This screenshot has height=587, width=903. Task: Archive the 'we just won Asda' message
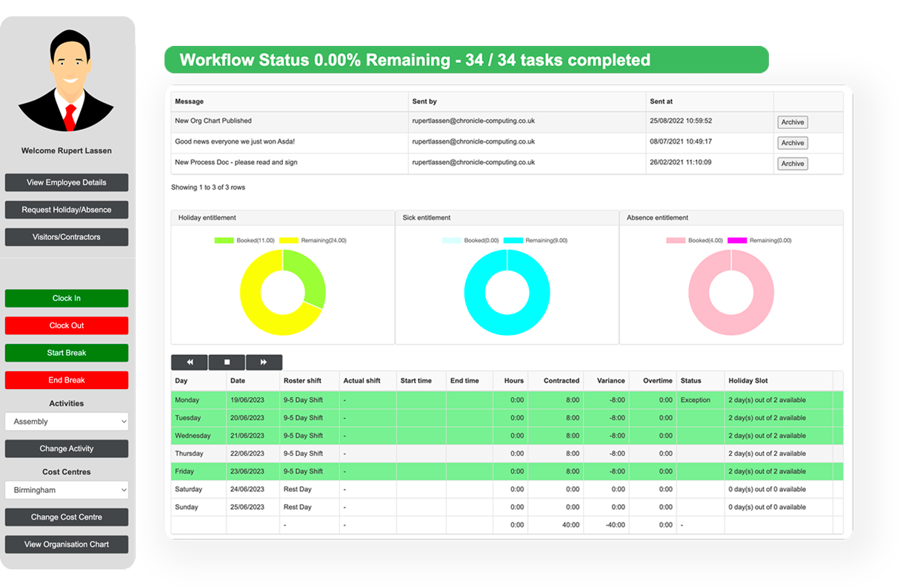792,143
